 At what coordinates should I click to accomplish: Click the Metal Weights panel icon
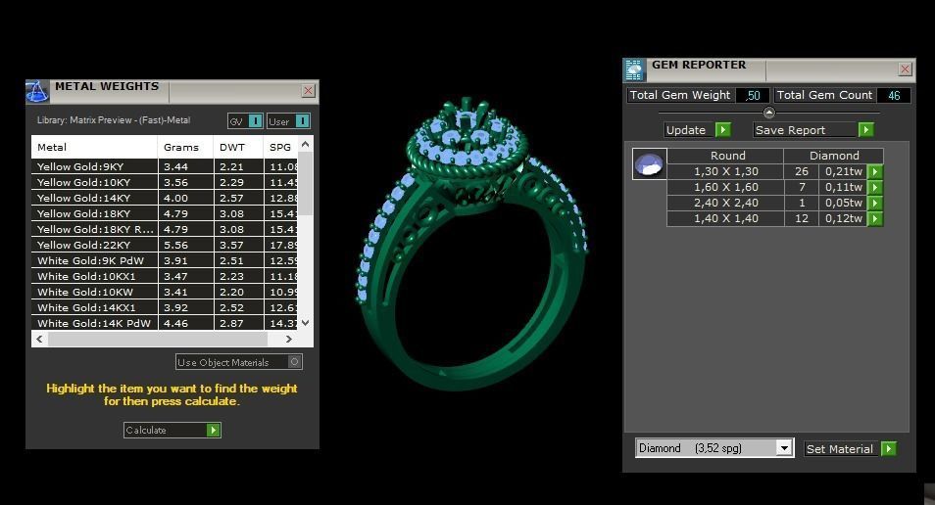tap(37, 92)
